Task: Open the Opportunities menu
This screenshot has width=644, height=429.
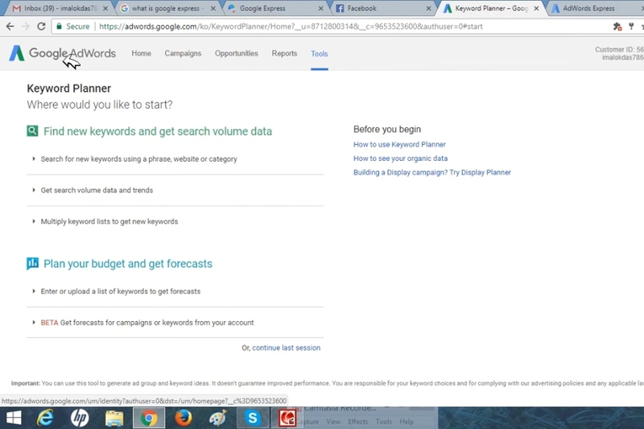Action: [236, 53]
